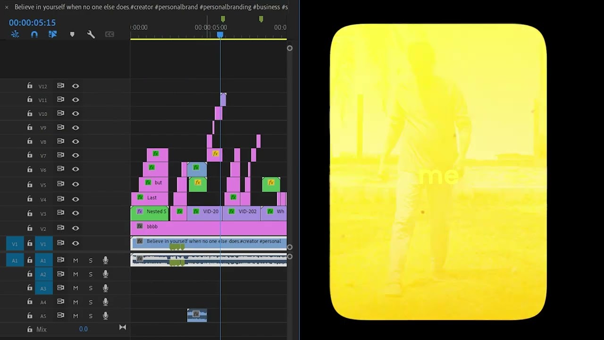
Task: Hide the V2 track output eye
Action: tap(75, 228)
